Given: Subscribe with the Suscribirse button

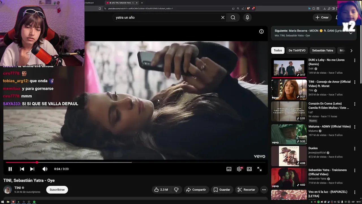Looking at the screenshot, I should coord(57,190).
